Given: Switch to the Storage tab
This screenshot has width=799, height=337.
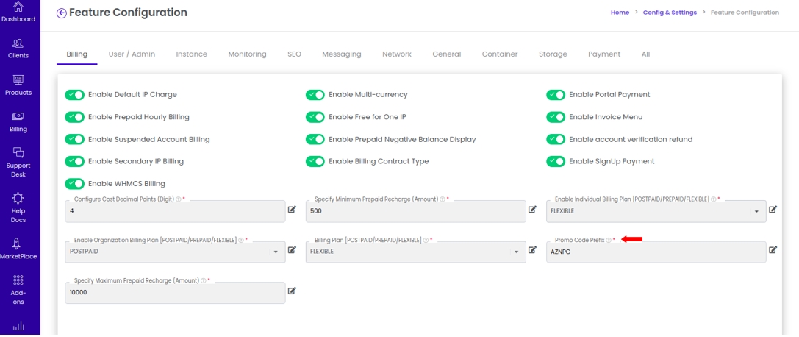Looking at the screenshot, I should [x=553, y=54].
